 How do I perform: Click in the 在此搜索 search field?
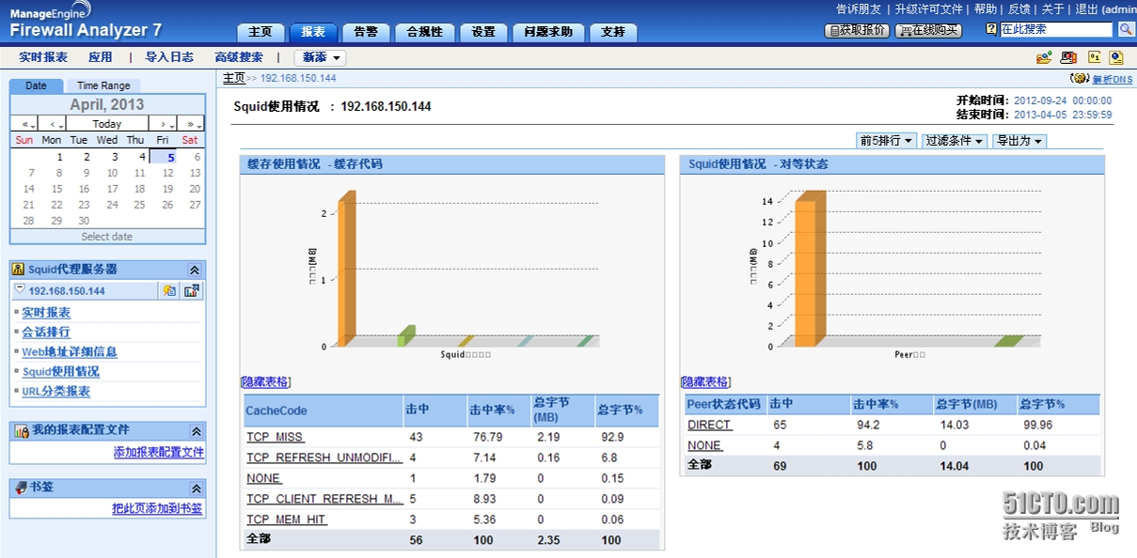click(1055, 30)
